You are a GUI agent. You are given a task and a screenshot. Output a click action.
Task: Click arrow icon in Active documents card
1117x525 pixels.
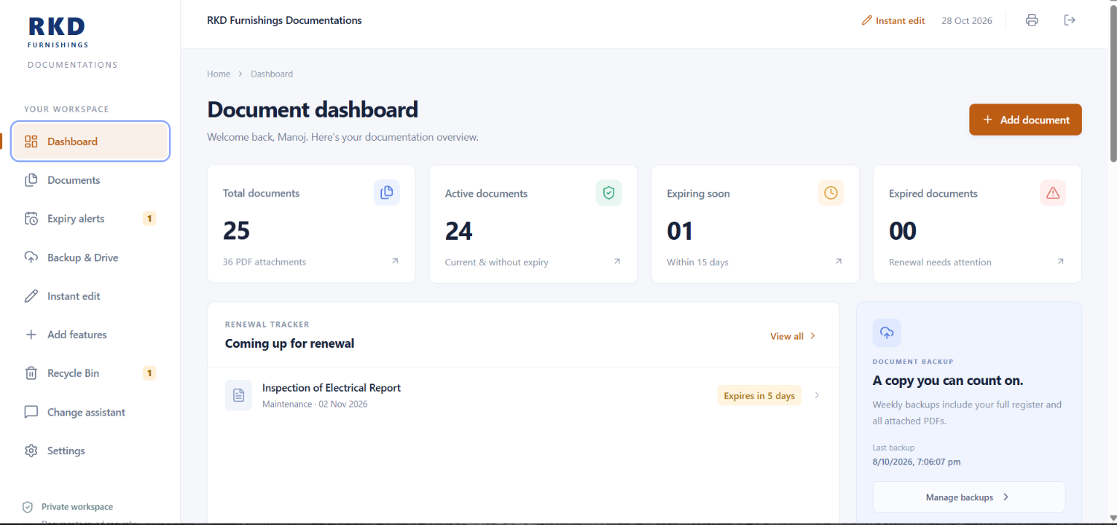coord(617,261)
